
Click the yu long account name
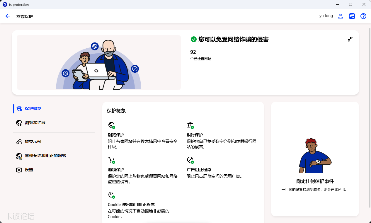(x=326, y=16)
